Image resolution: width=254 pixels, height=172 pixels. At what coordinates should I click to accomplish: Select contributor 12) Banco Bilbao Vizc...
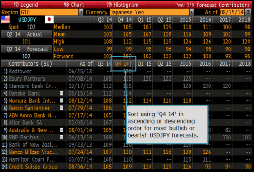click(x=33, y=152)
